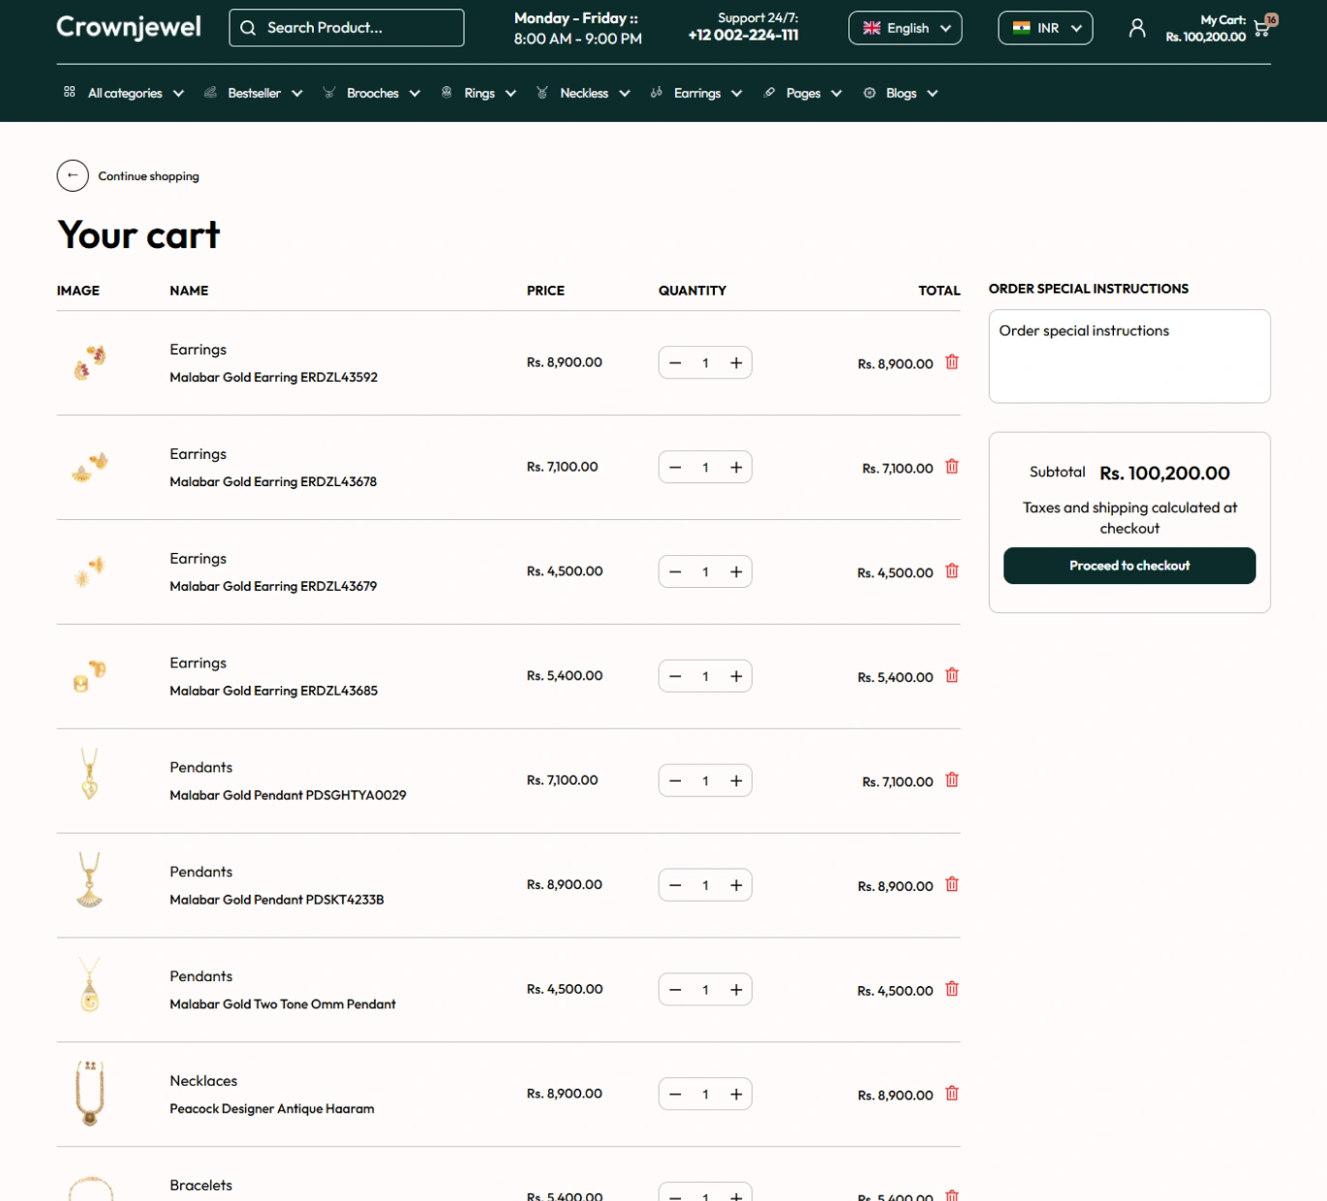
Task: Click thumbnail of Earring ERDZL43678
Action: [x=89, y=467]
